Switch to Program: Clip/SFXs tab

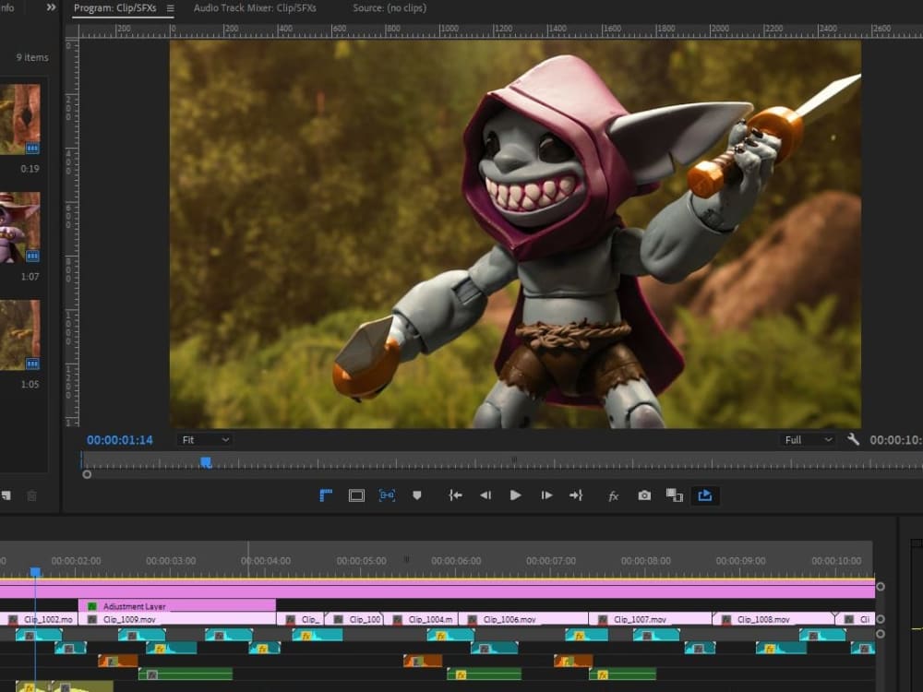[114, 8]
